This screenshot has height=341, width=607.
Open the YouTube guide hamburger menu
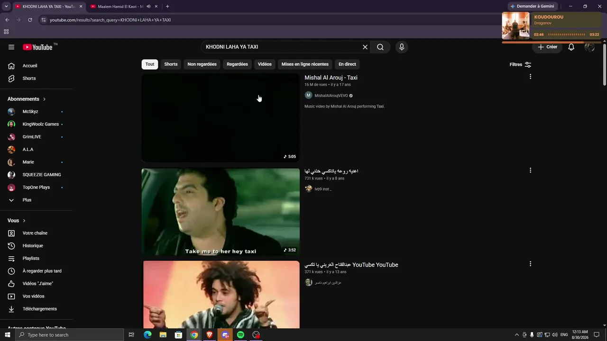(11, 47)
